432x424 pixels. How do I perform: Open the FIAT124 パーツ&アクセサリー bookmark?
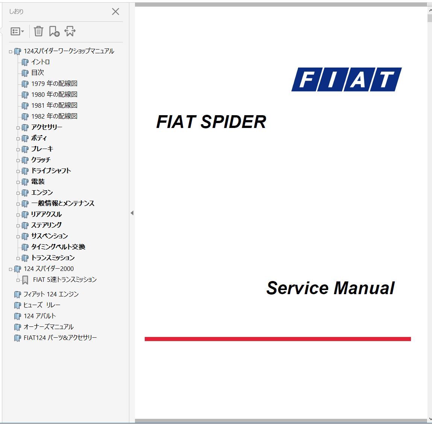coord(60,338)
